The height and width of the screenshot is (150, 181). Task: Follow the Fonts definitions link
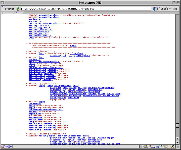coord(73,45)
